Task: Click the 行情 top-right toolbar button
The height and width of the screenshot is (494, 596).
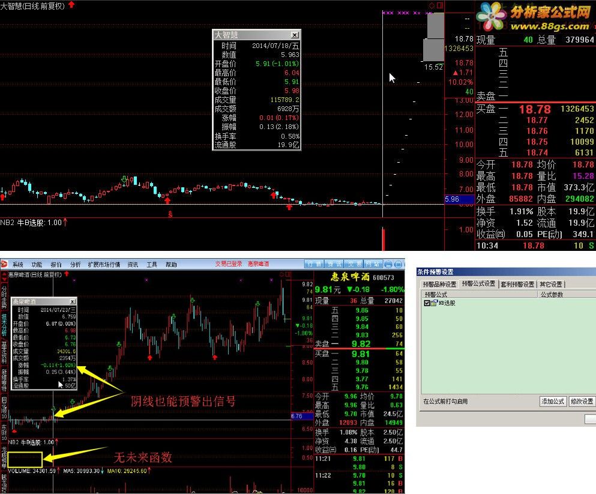Action: click(x=314, y=264)
